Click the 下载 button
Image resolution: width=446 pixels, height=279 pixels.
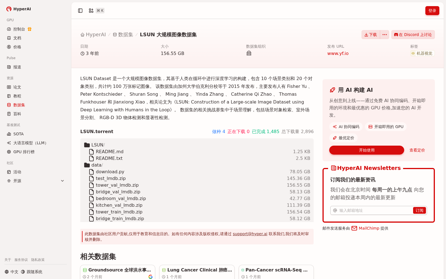point(371,35)
